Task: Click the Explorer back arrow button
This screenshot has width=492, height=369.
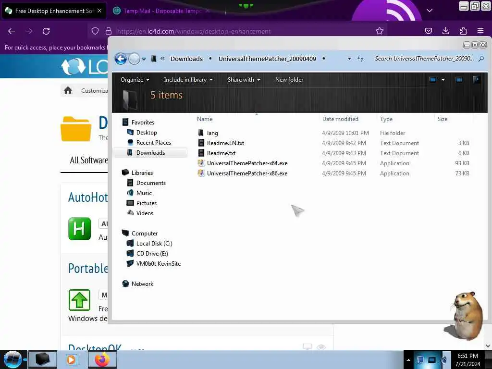Action: click(121, 59)
